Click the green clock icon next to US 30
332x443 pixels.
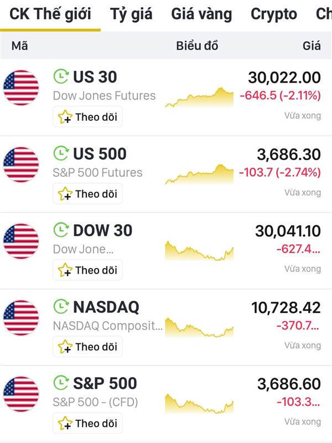coord(61,76)
